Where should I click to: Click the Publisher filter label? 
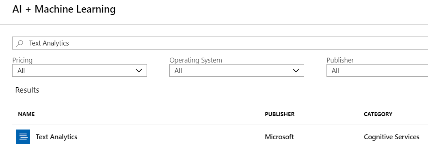click(x=340, y=60)
